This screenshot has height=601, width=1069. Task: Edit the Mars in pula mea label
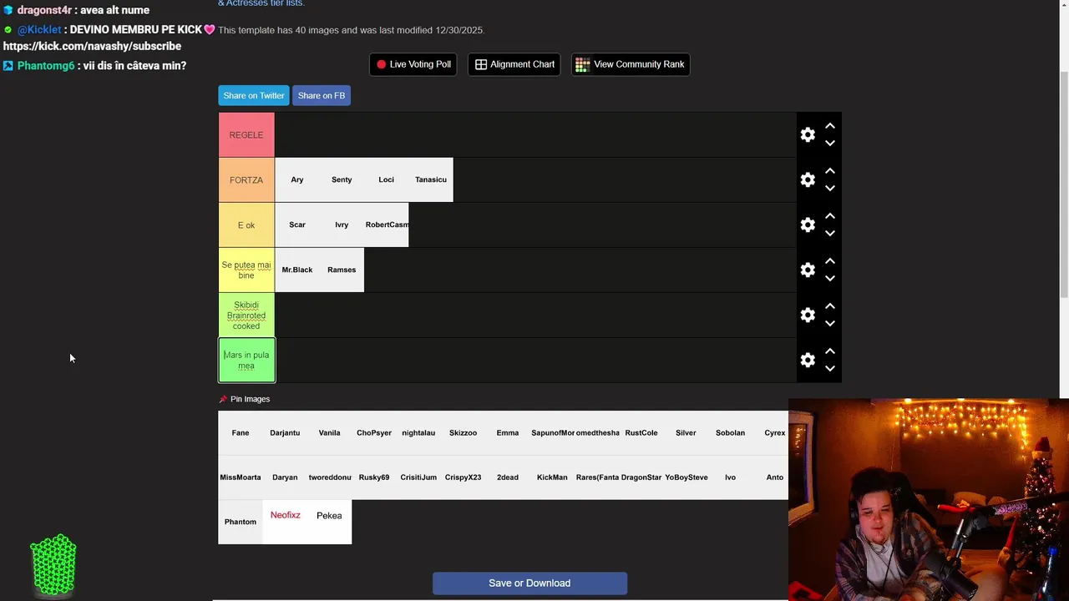click(246, 360)
